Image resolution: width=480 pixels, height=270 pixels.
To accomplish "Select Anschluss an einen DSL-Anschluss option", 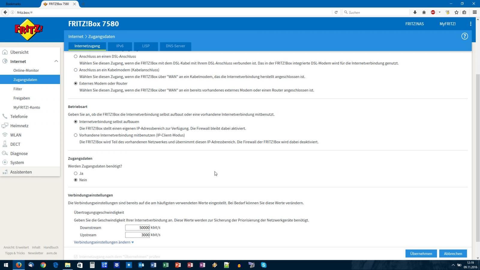I will pos(76,56).
